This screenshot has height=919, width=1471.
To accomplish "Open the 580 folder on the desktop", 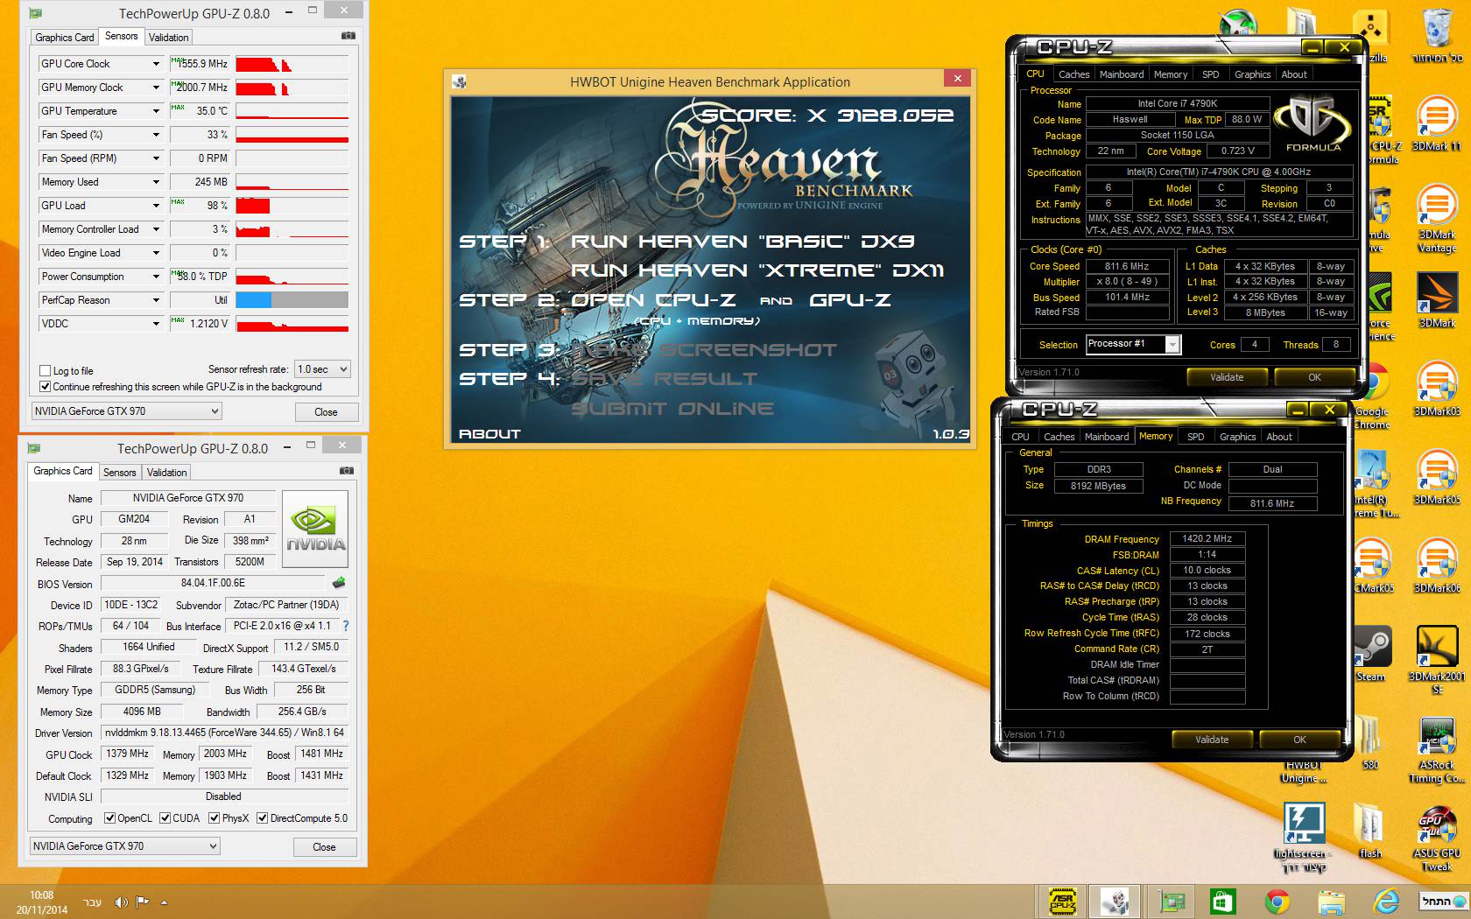I will point(1369,742).
